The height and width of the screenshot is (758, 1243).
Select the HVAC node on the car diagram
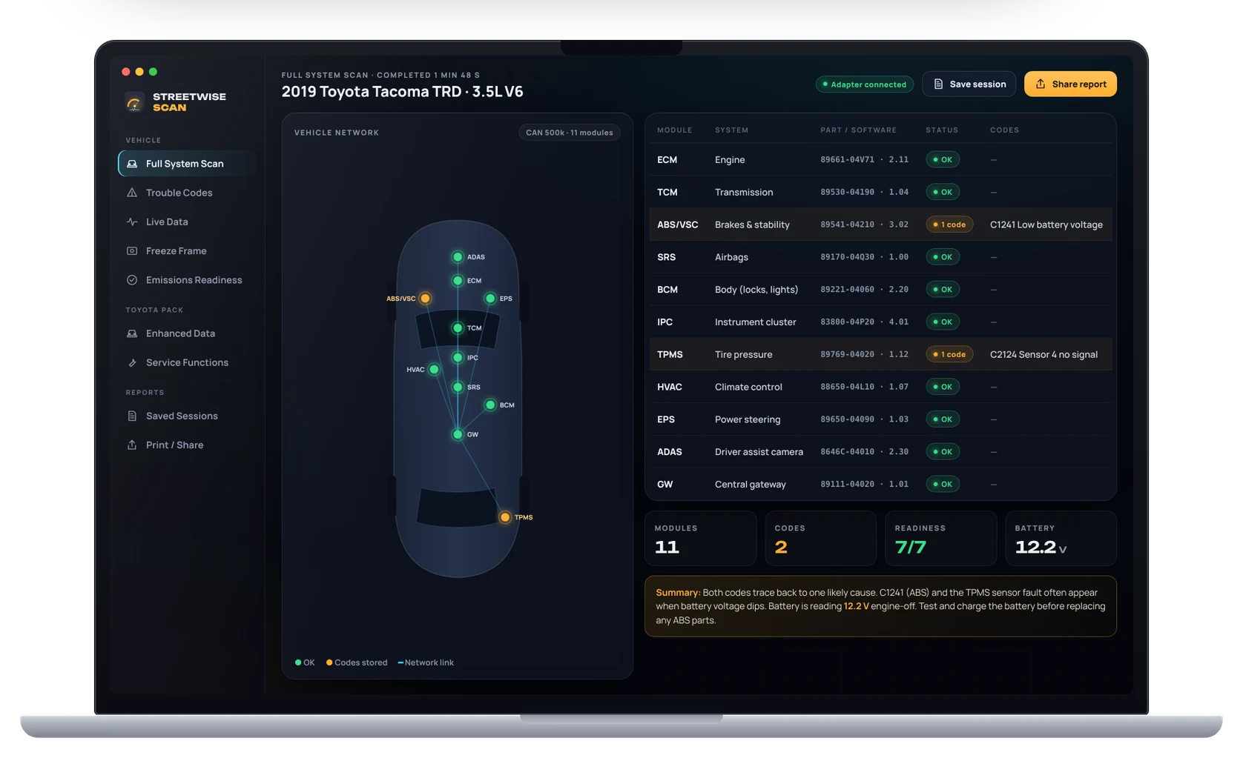[x=434, y=369]
